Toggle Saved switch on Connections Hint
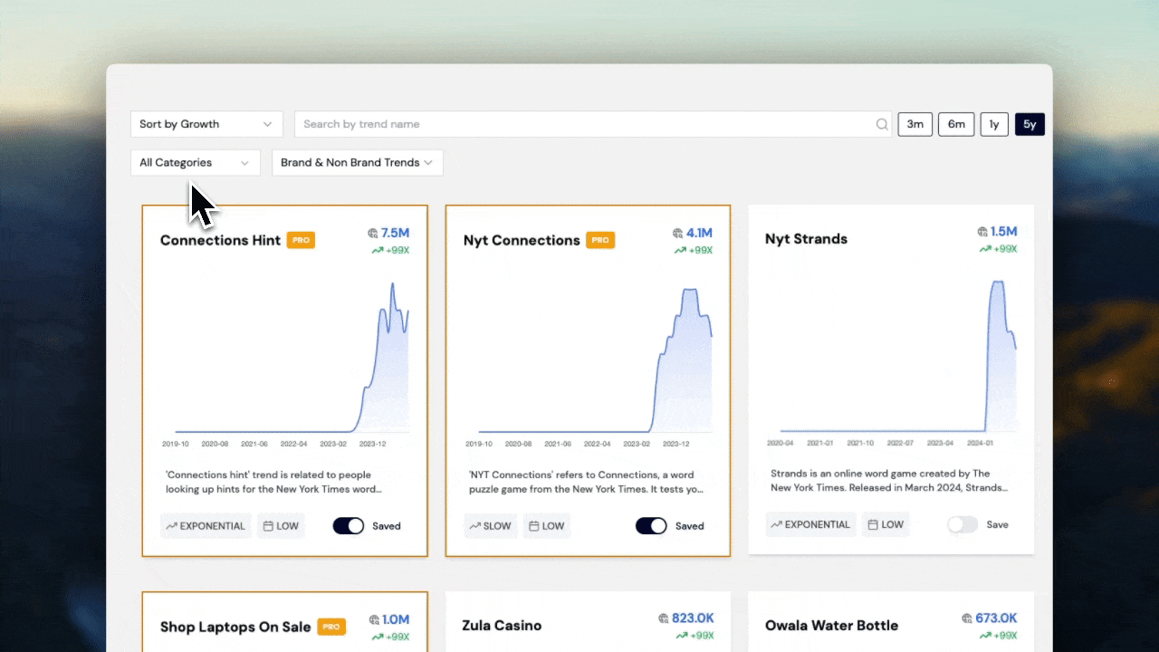Screen dimensions: 1159x652 (x=349, y=526)
